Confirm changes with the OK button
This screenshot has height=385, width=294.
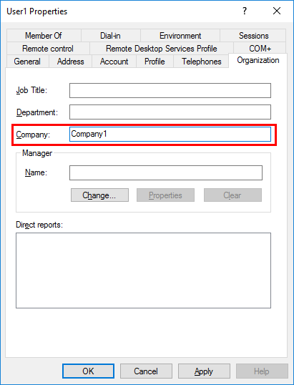[x=88, y=371]
